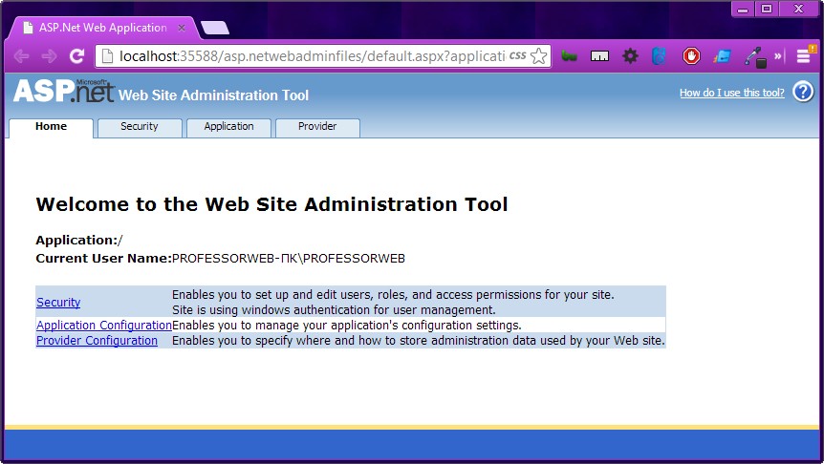Switch to the Provider tab

tap(317, 126)
